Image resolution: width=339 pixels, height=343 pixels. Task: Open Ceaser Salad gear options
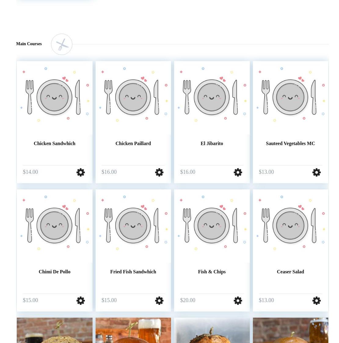(x=316, y=301)
